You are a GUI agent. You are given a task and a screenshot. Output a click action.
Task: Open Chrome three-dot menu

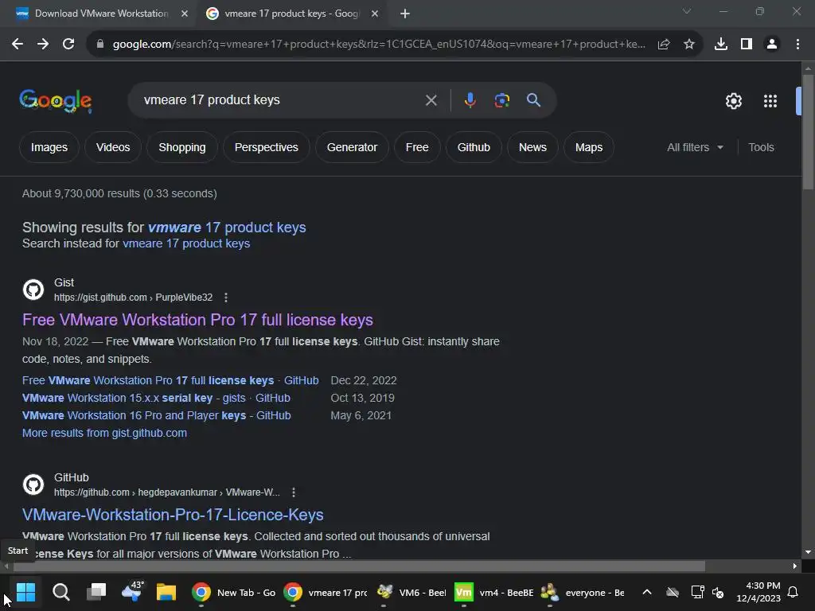tap(797, 45)
